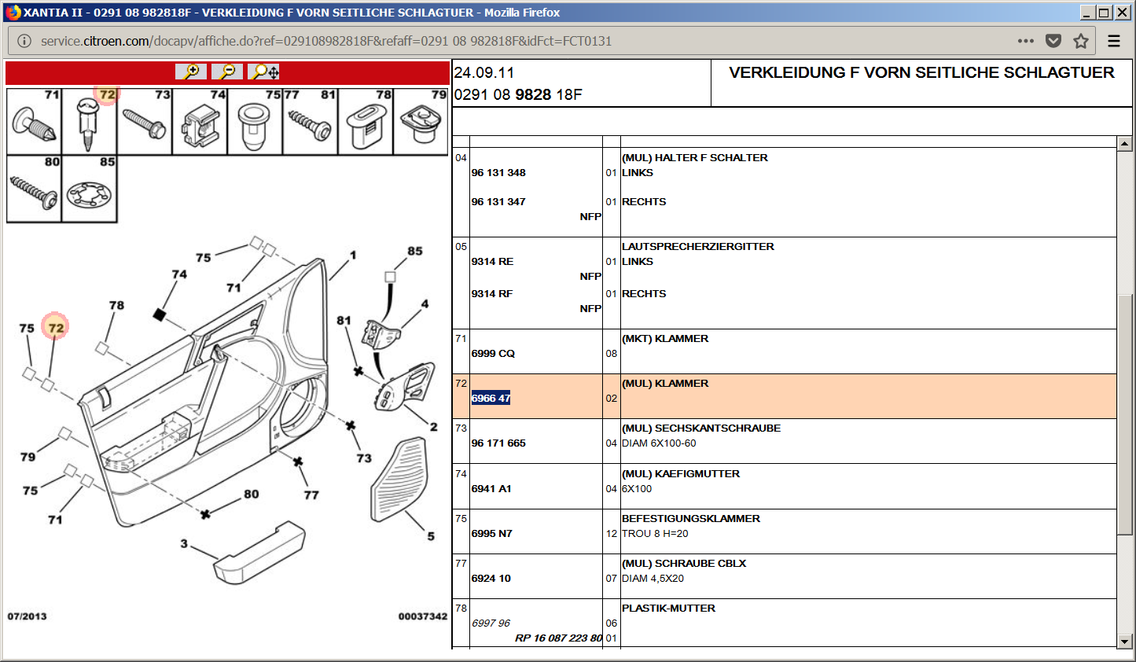Bookmark this page with the star icon

click(1081, 41)
